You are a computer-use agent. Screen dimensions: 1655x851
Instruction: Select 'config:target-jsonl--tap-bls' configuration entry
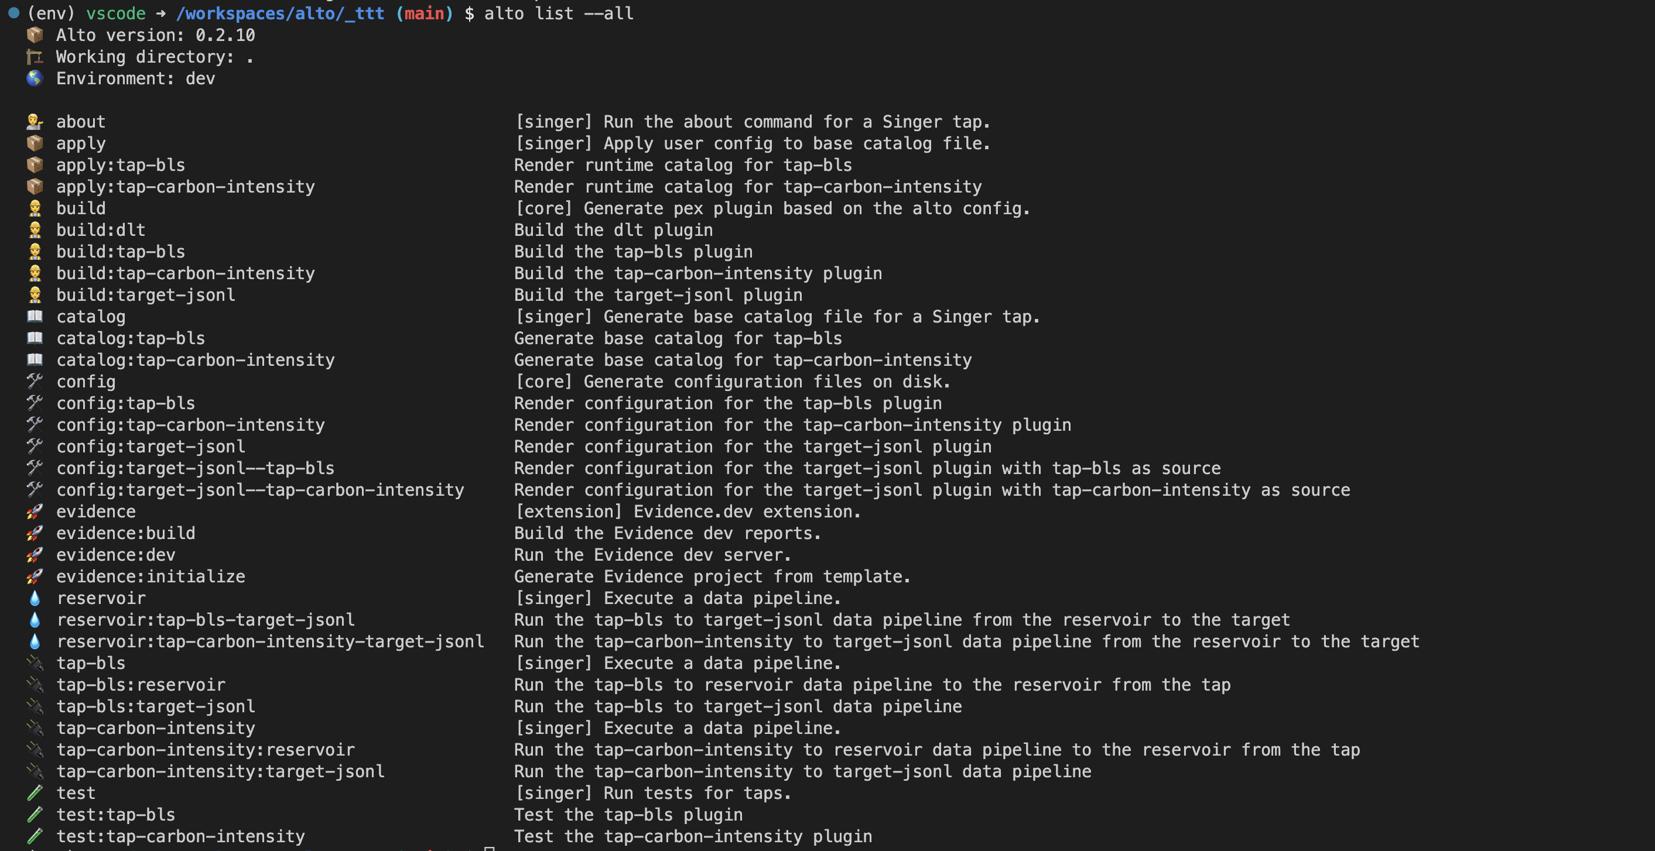pyautogui.click(x=196, y=466)
